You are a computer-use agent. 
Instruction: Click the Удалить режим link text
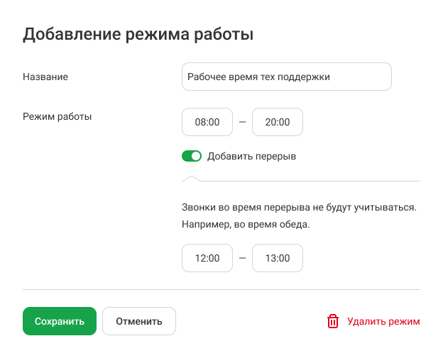(383, 321)
